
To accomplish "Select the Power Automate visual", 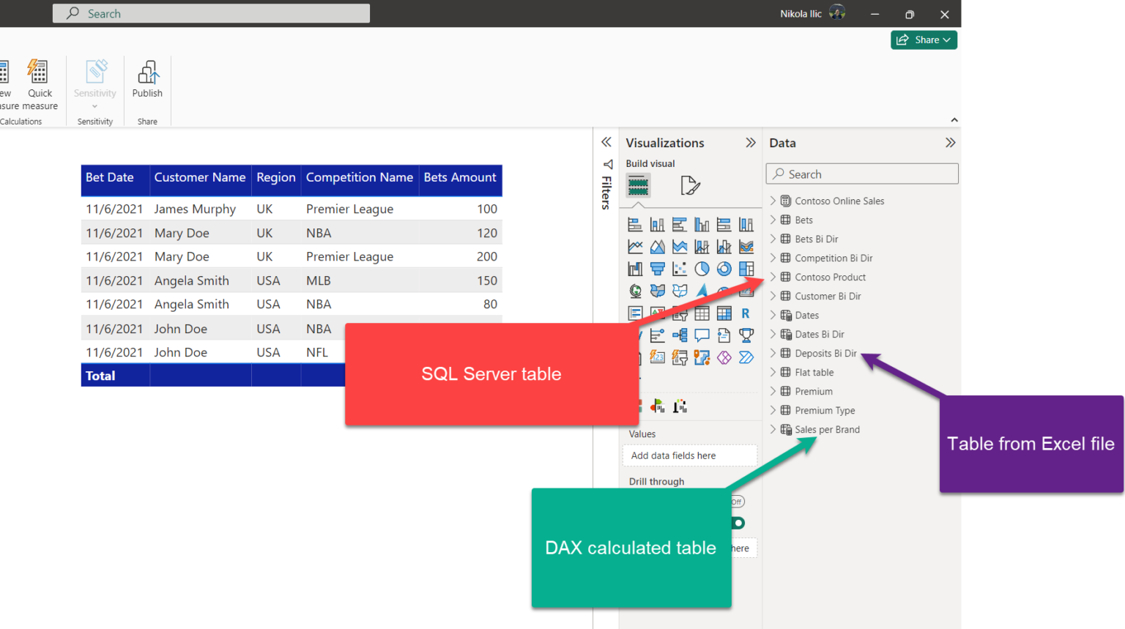I will (x=746, y=357).
